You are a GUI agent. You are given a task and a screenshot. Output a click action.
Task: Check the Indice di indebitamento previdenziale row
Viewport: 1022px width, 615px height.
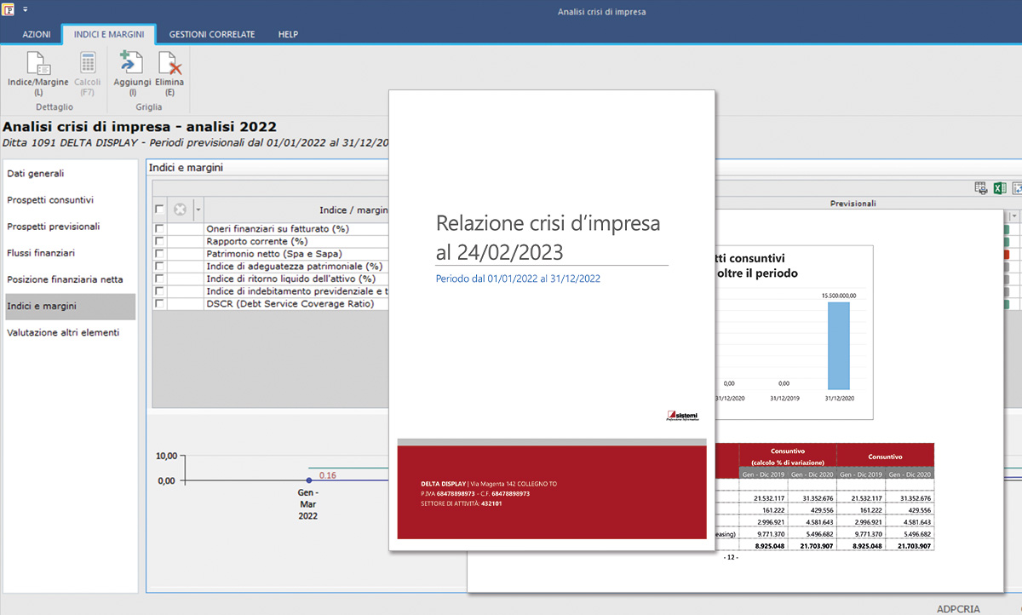(159, 291)
